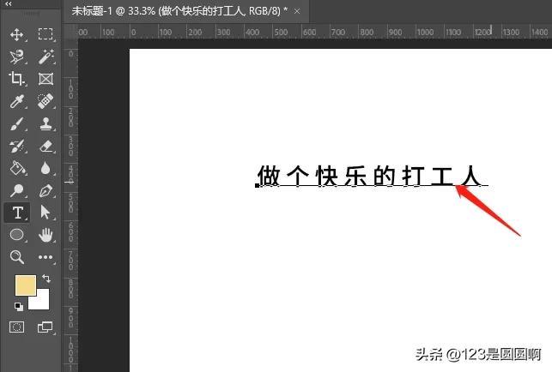Select the Blur tool
Screen dimensions: 552x372
click(45, 168)
